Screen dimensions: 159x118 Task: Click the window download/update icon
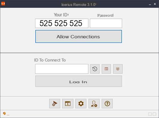(x=68, y=103)
